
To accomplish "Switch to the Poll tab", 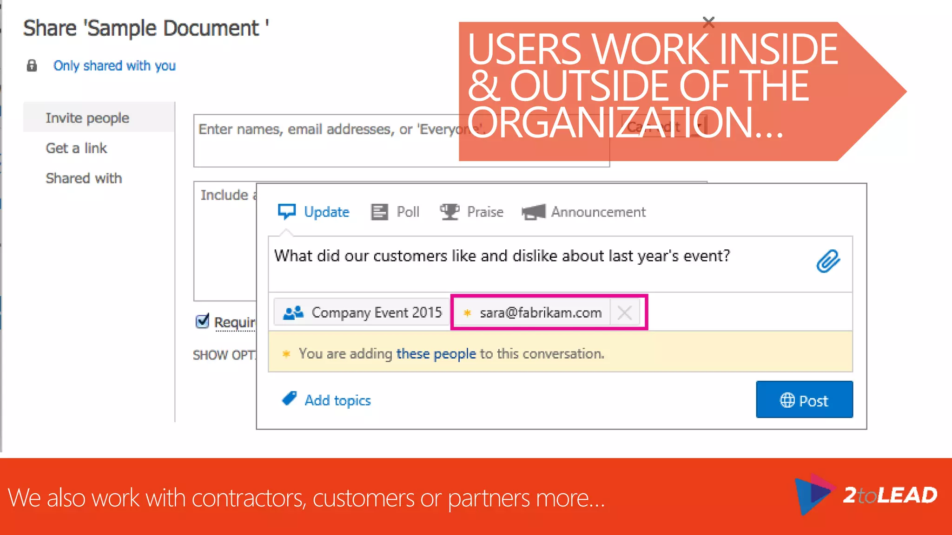I will point(395,212).
